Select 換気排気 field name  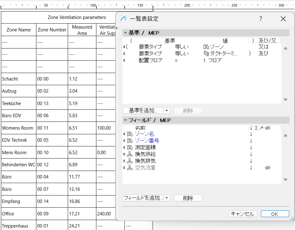[145, 161]
